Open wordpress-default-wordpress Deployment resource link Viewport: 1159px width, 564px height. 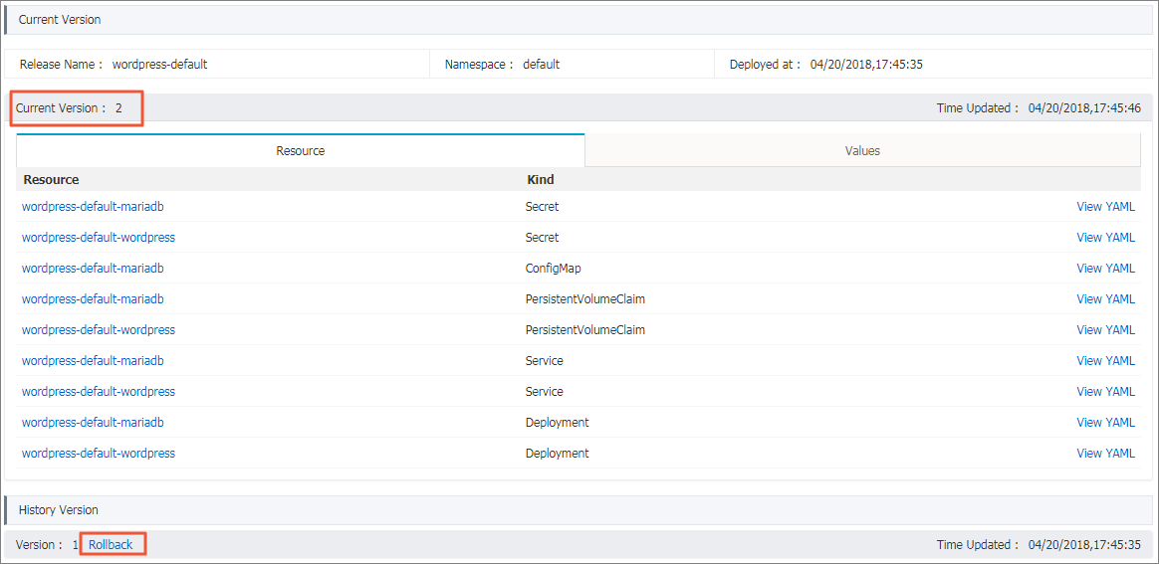coord(99,454)
